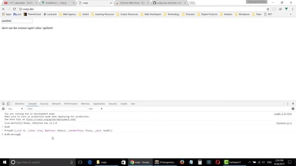This screenshot has width=296, height=166.
Task: Open console settings gear
Action: (x=293, y=109)
